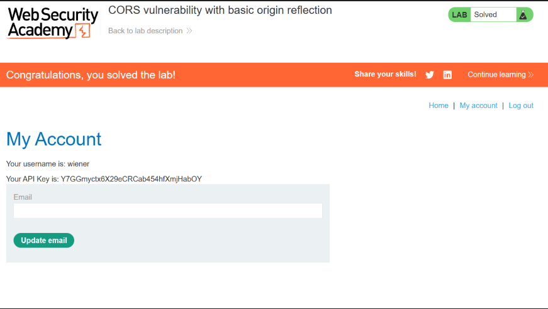The height and width of the screenshot is (309, 548).
Task: Click the green LAB badge
Action: tap(459, 14)
